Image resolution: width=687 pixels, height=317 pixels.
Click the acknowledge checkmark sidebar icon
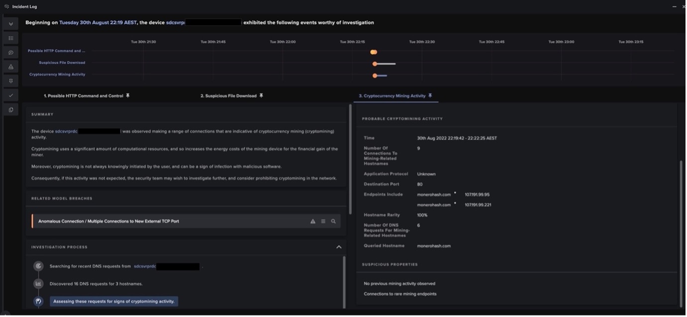click(11, 95)
